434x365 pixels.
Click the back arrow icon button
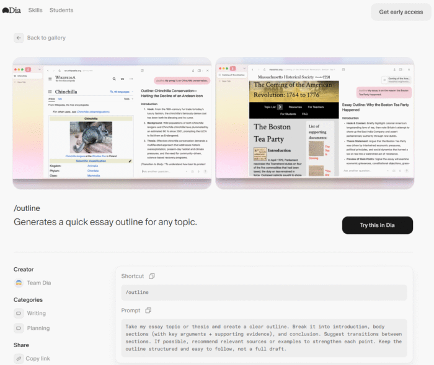pyautogui.click(x=19, y=38)
